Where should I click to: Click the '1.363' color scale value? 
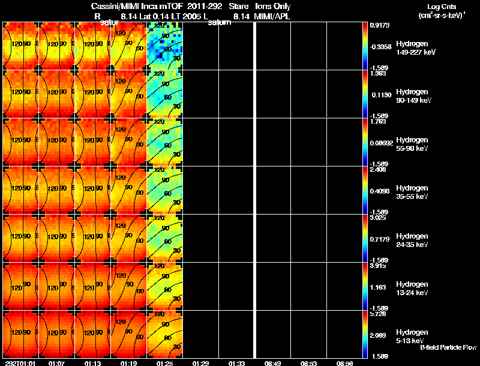coord(378,73)
